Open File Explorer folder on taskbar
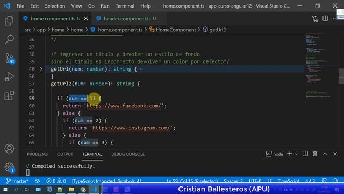Screen dimensions: 344x194 click(71, 189)
